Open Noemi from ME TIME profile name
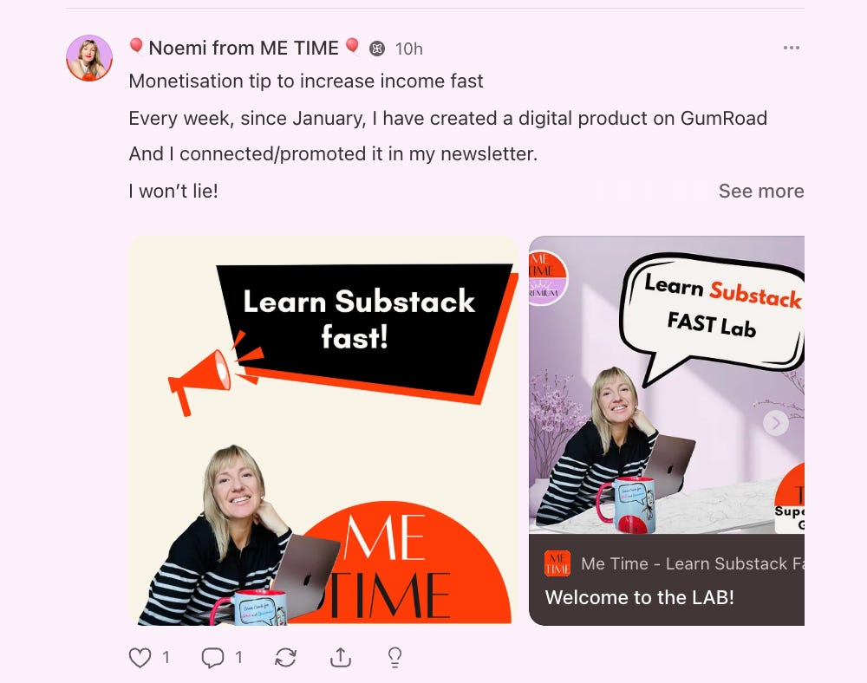Image resolution: width=867 pixels, height=683 pixels. pos(244,48)
